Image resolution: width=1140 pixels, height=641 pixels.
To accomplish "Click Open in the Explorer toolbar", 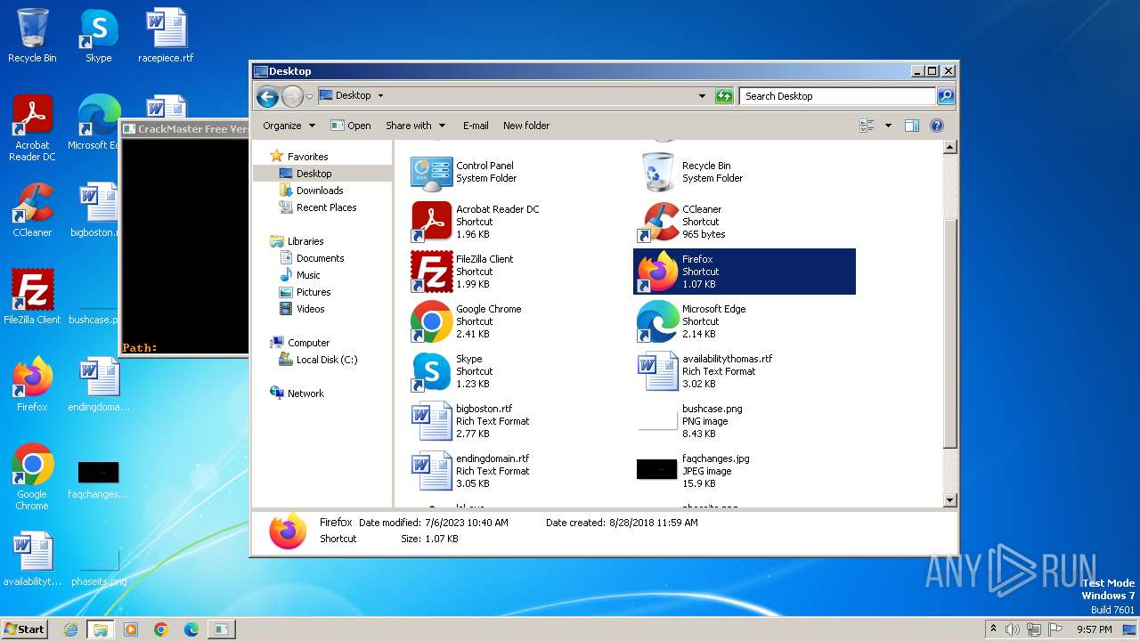I will pyautogui.click(x=351, y=126).
